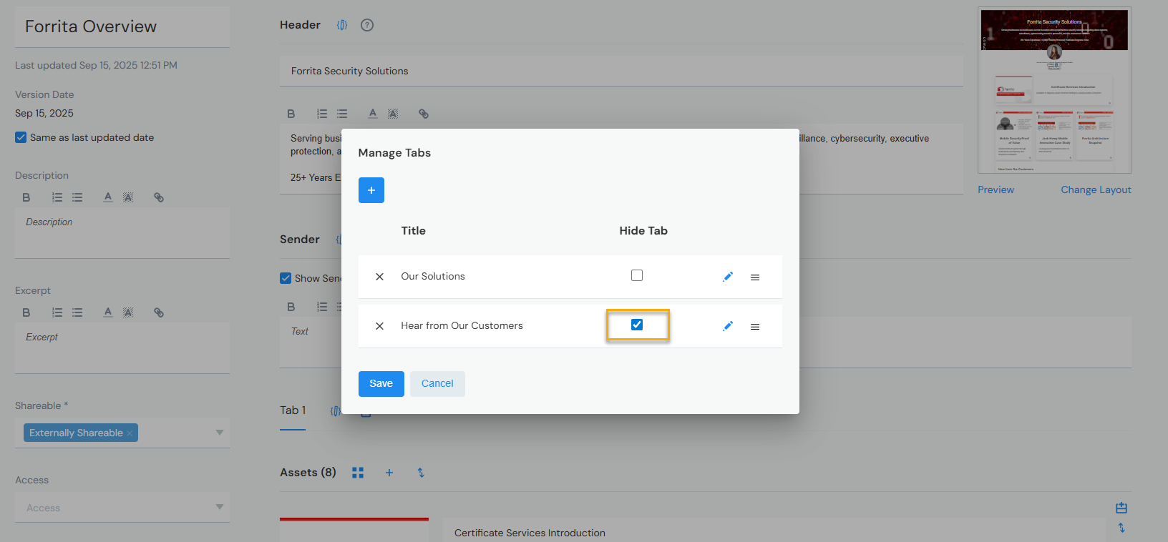Tick Hide Tab for Our Solutions
This screenshot has width=1168, height=542.
[x=637, y=275]
